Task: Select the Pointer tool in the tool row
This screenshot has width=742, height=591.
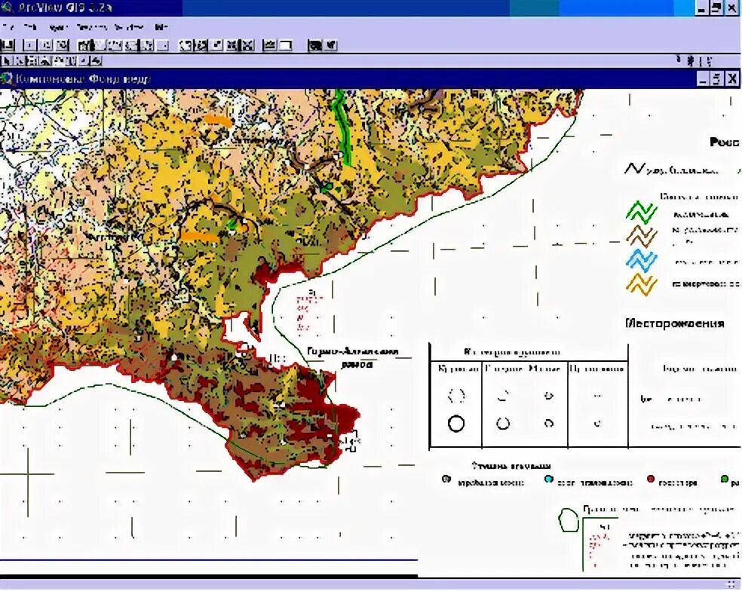Action: point(6,60)
